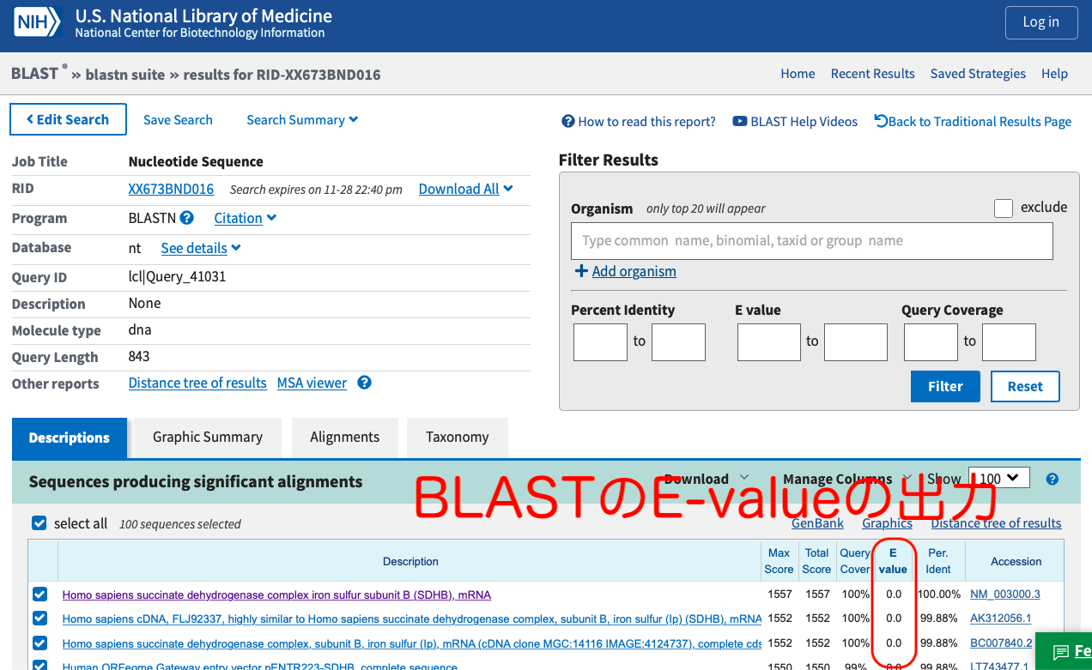Enable the organism exclude checkbox

point(1004,208)
